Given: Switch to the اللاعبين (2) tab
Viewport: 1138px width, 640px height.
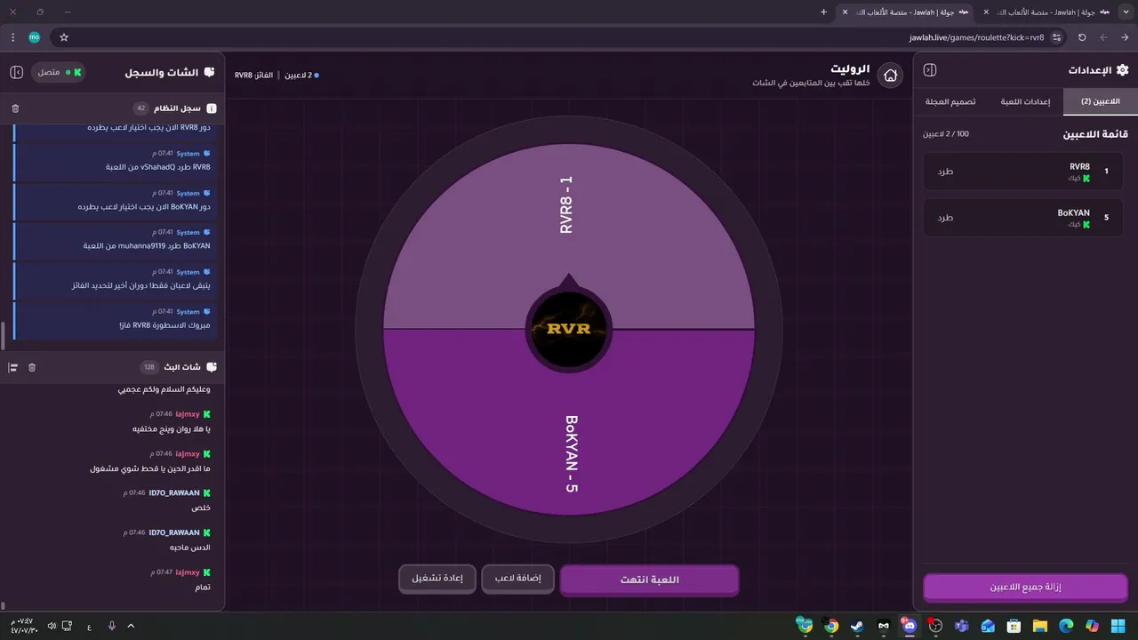Looking at the screenshot, I should pos(1100,102).
